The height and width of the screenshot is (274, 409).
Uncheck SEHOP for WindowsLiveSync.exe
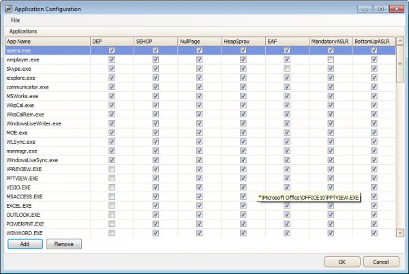[x=155, y=159]
